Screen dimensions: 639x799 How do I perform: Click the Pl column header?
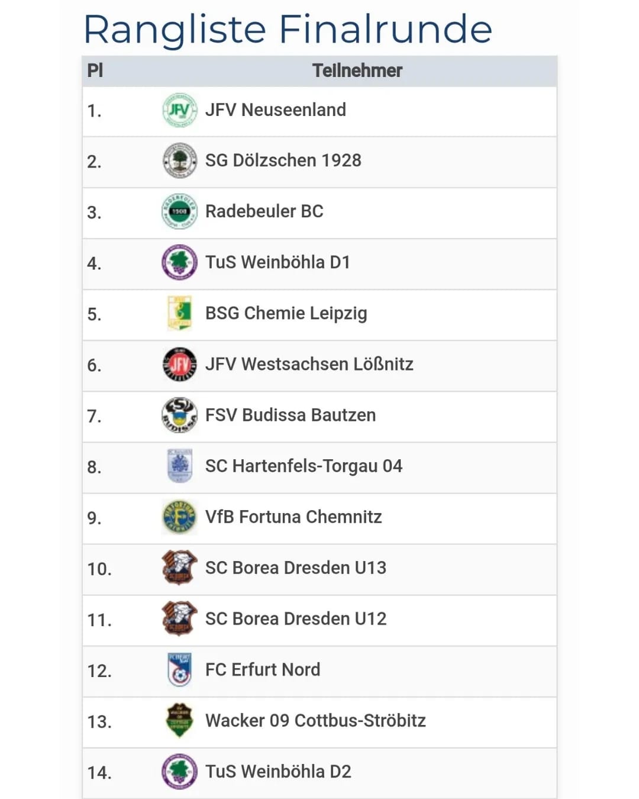tap(95, 71)
